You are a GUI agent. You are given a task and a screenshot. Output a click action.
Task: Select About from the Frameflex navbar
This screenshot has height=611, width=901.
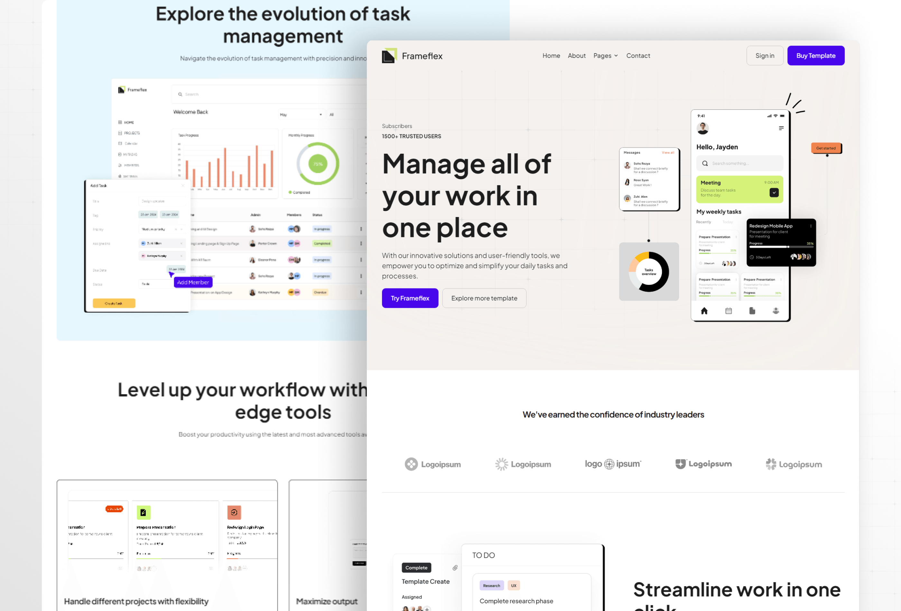point(577,55)
